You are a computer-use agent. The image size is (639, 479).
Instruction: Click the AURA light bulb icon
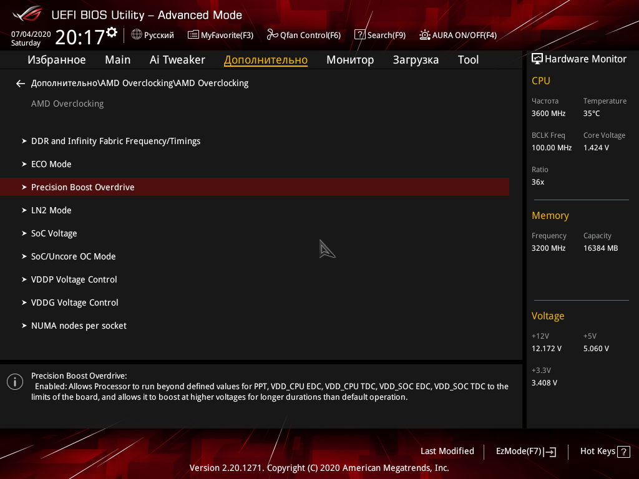(424, 35)
